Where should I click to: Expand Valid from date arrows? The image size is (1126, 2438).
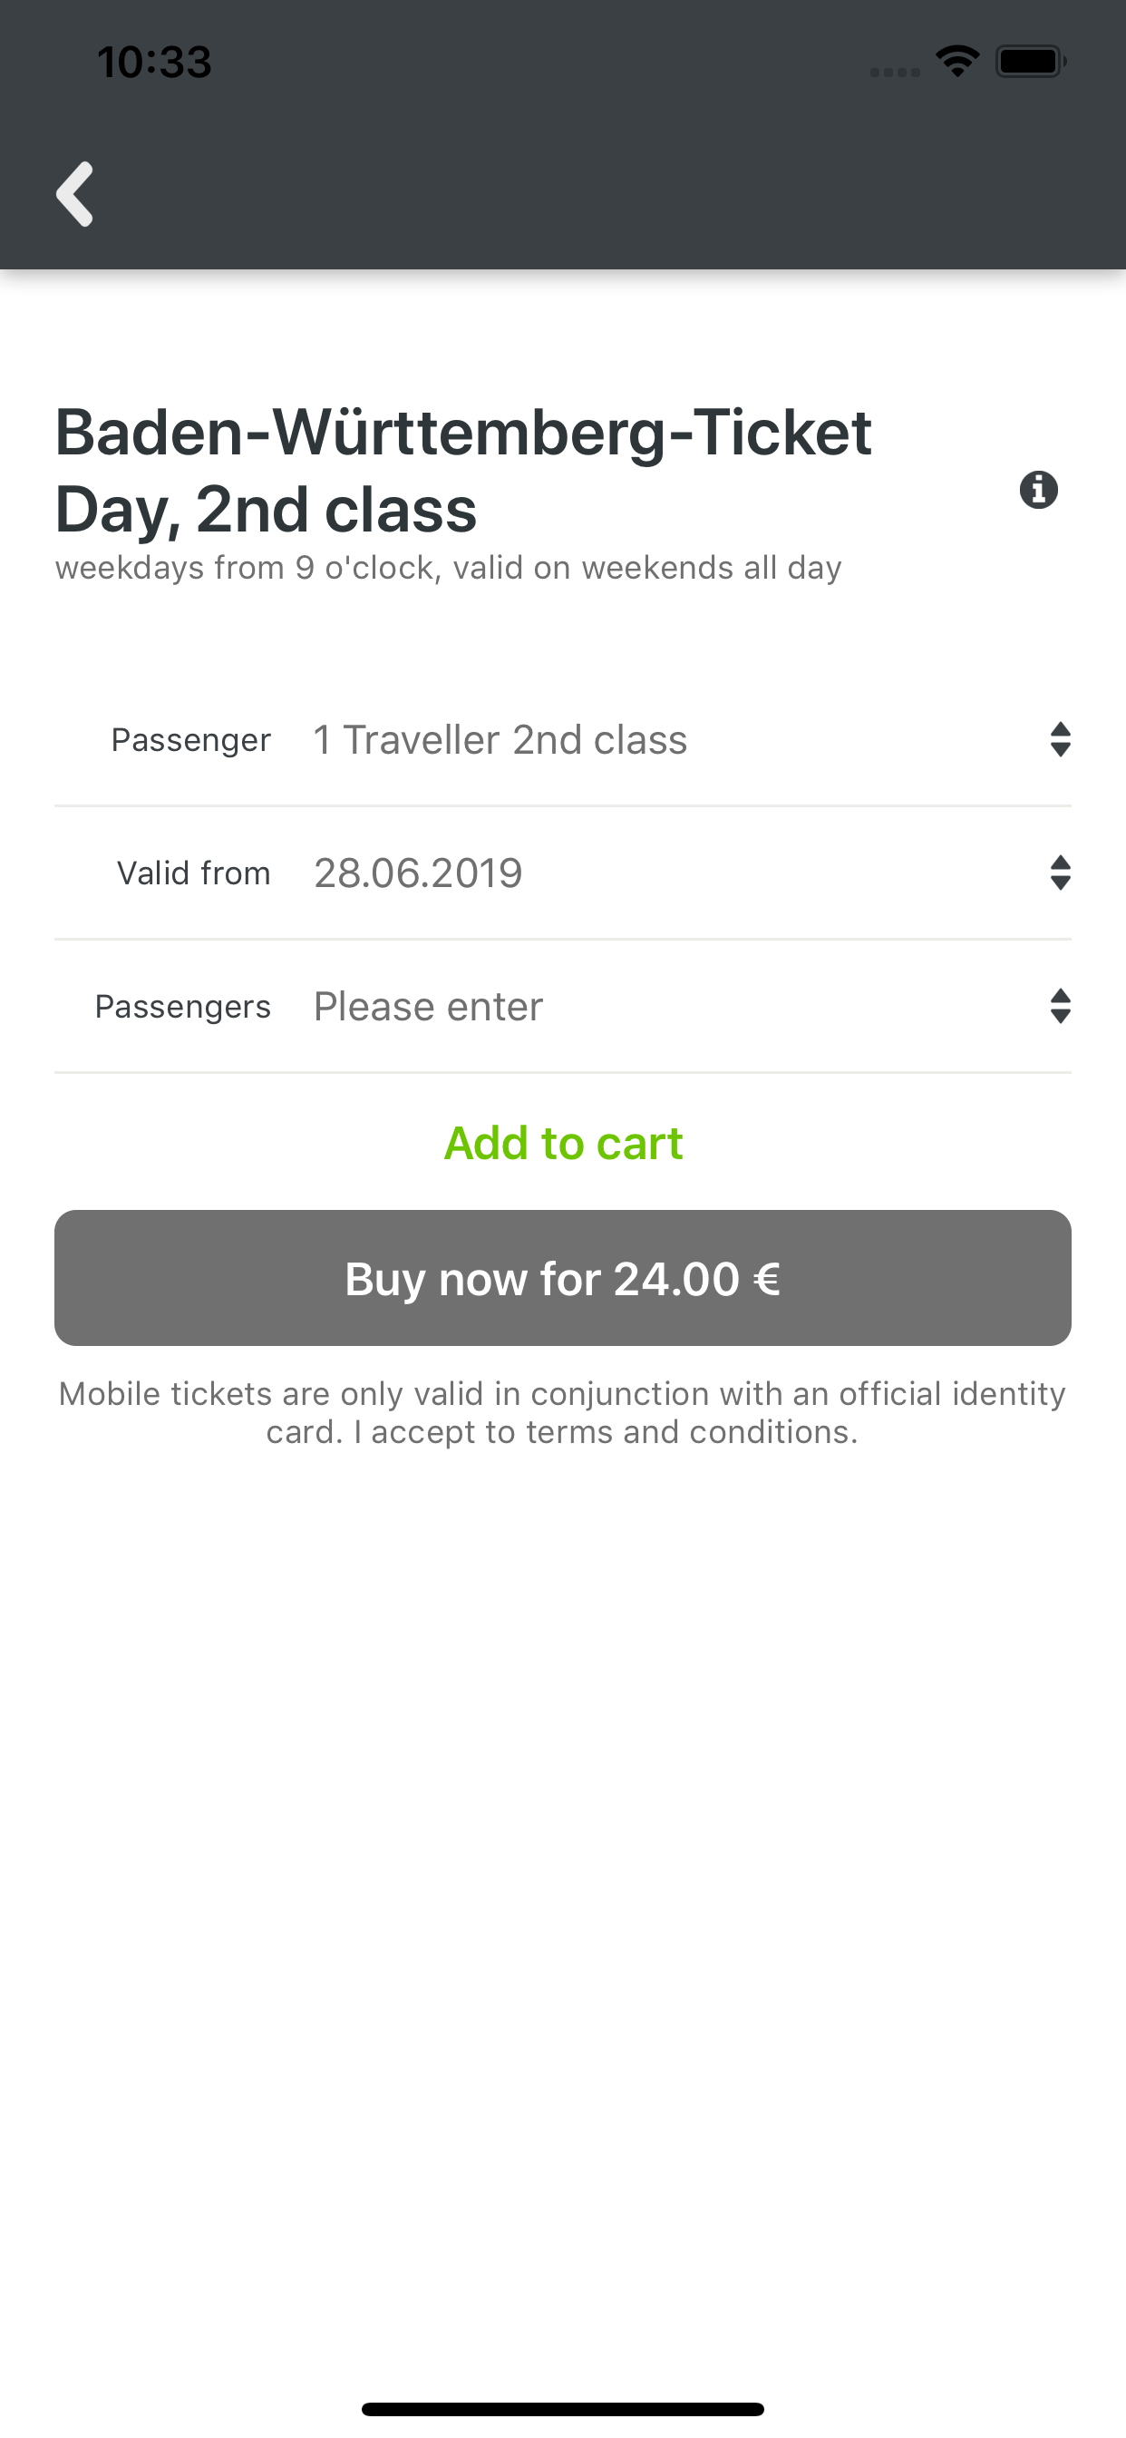click(1060, 873)
